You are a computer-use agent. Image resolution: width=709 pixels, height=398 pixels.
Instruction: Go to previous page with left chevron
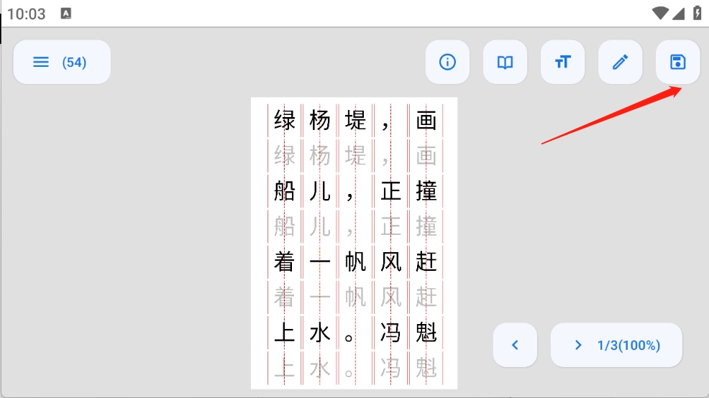click(515, 346)
